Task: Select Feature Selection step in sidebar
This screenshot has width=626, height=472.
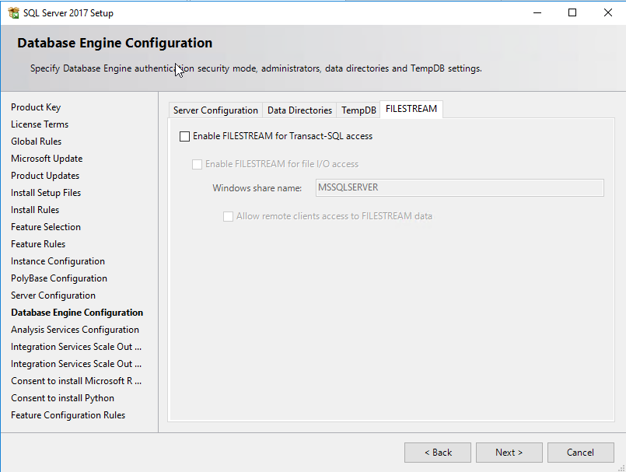Action: (46, 227)
